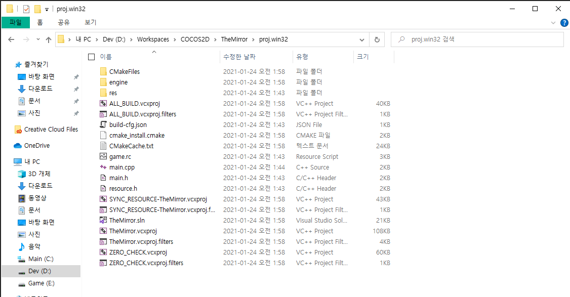Expand the address bar history dropdown
This screenshot has width=570, height=297.
pyautogui.click(x=362, y=39)
